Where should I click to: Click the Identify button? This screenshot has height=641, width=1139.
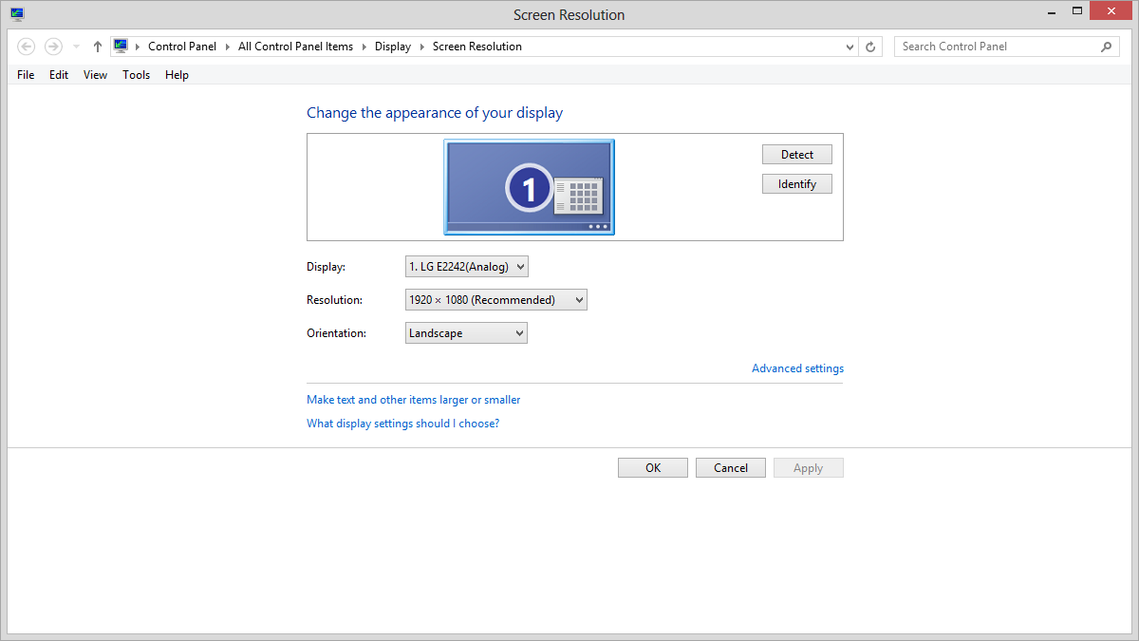[797, 184]
